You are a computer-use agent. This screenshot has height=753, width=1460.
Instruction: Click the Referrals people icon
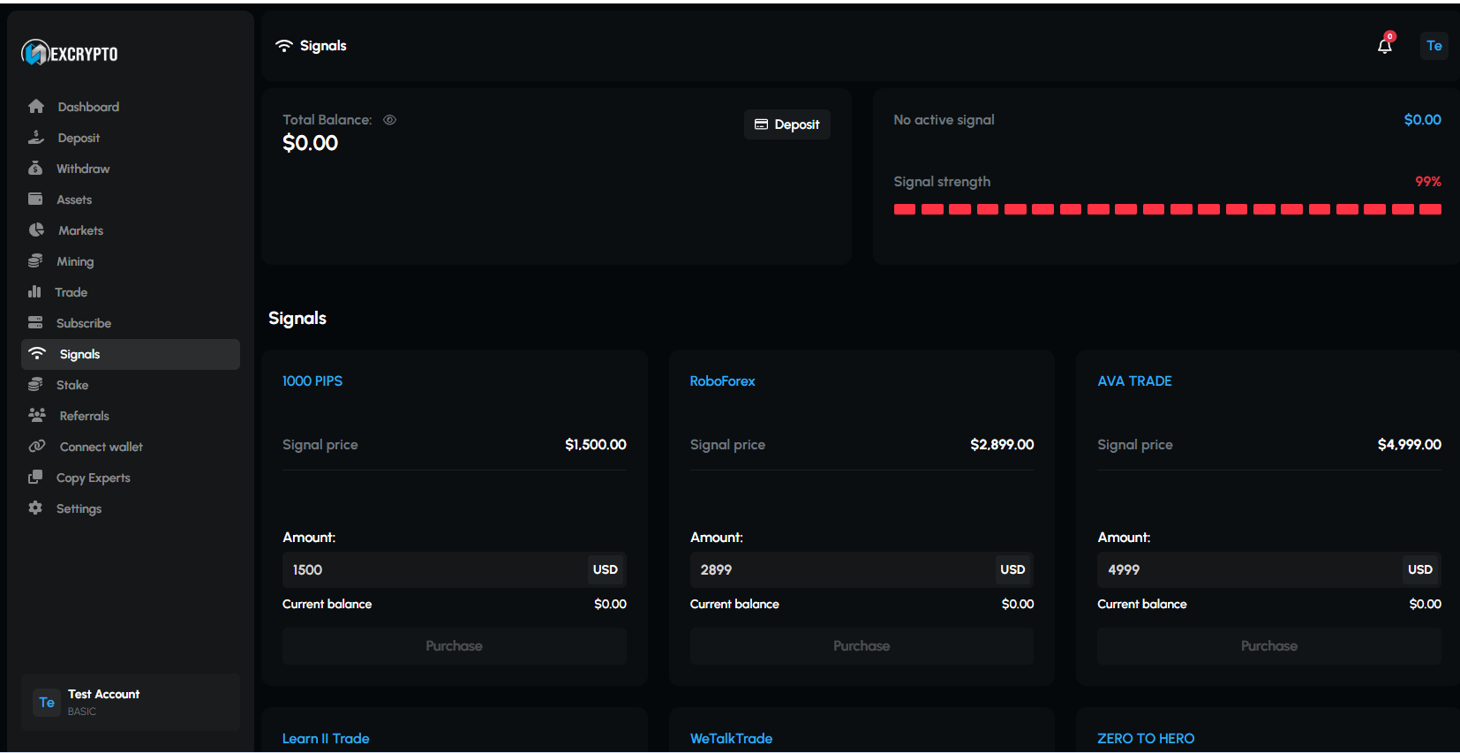click(x=37, y=415)
